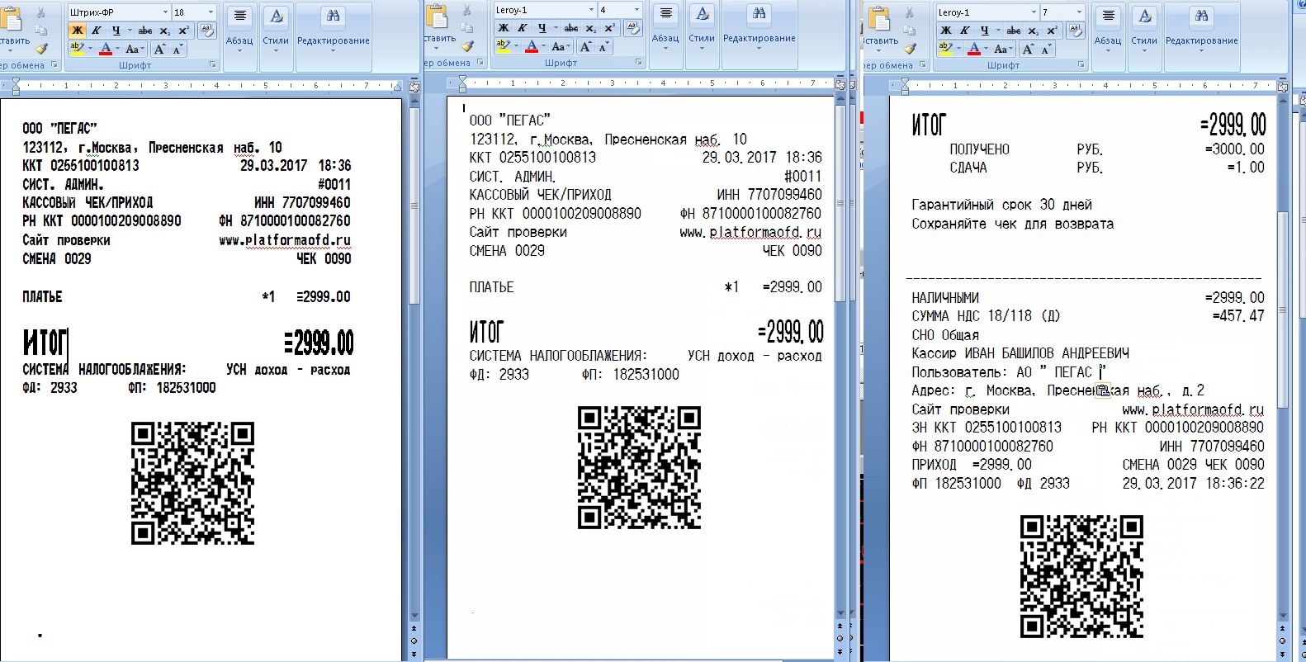Toggle bold Ж in the middle window
The image size is (1306, 662).
coord(503,28)
